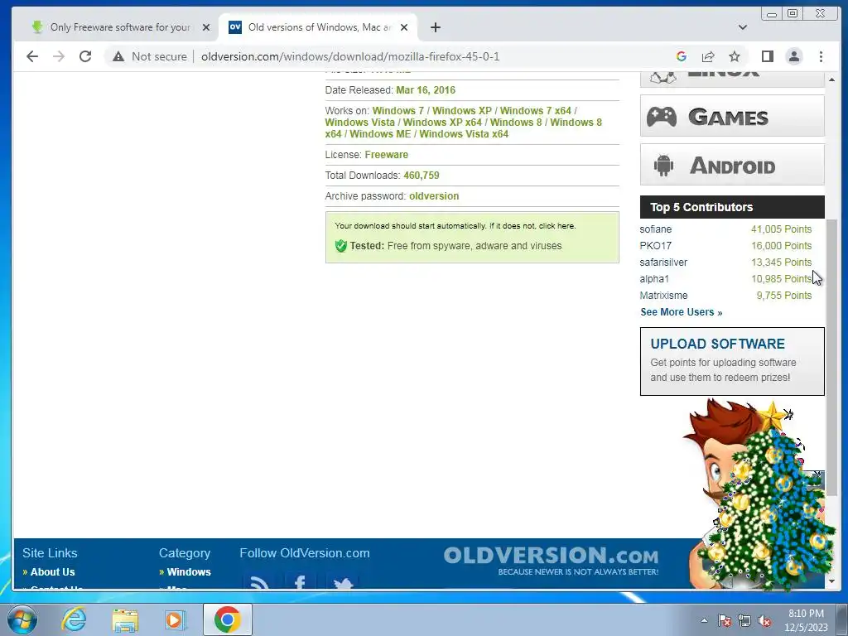This screenshot has width=848, height=636.
Task: Click the page vertical scrollbar thumb
Action: 831,357
